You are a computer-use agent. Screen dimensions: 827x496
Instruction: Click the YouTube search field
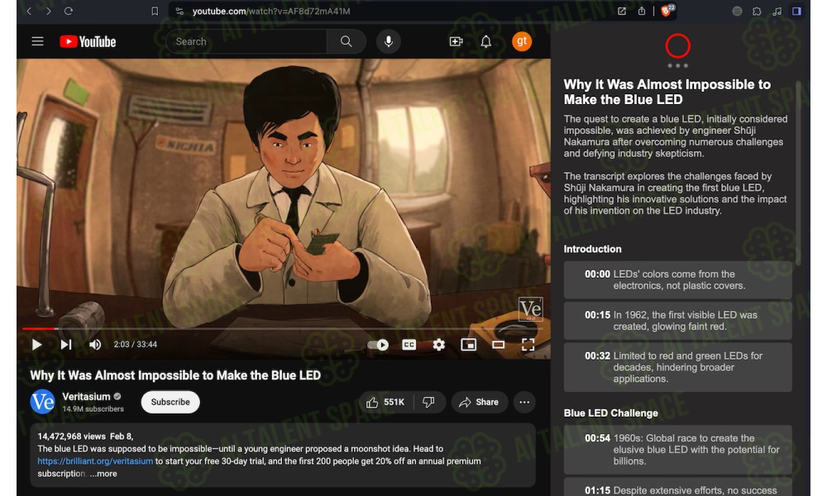tap(246, 41)
